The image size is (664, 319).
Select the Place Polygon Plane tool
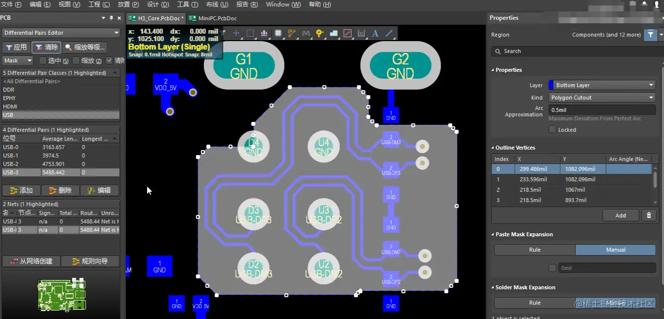click(x=333, y=33)
